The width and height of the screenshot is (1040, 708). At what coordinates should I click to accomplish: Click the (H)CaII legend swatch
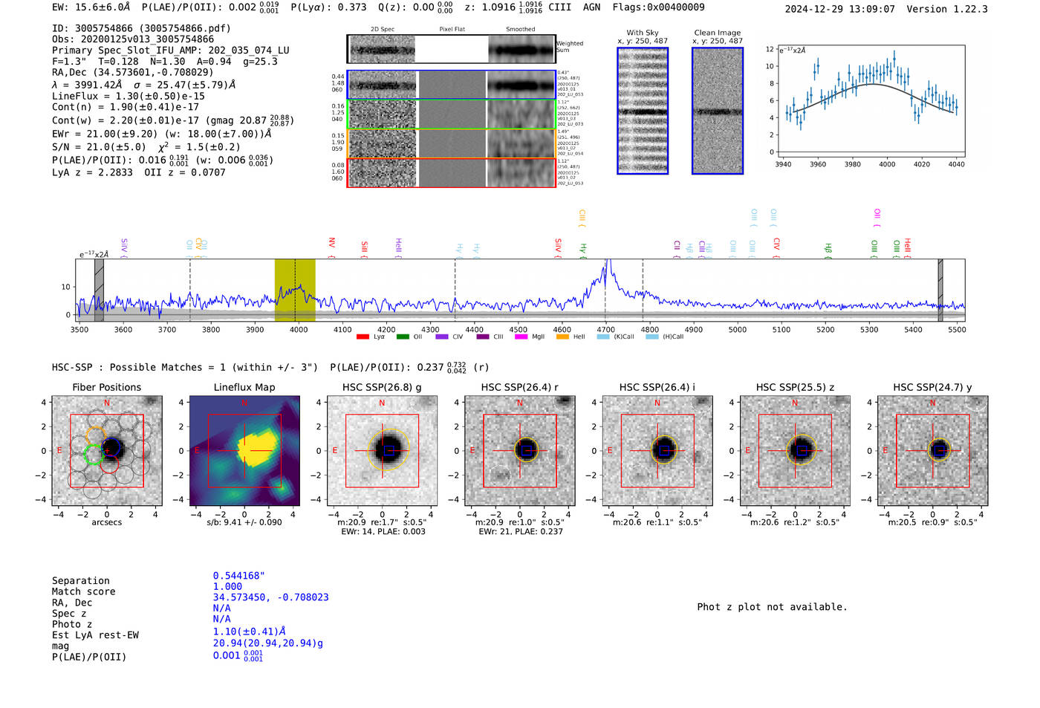(652, 337)
